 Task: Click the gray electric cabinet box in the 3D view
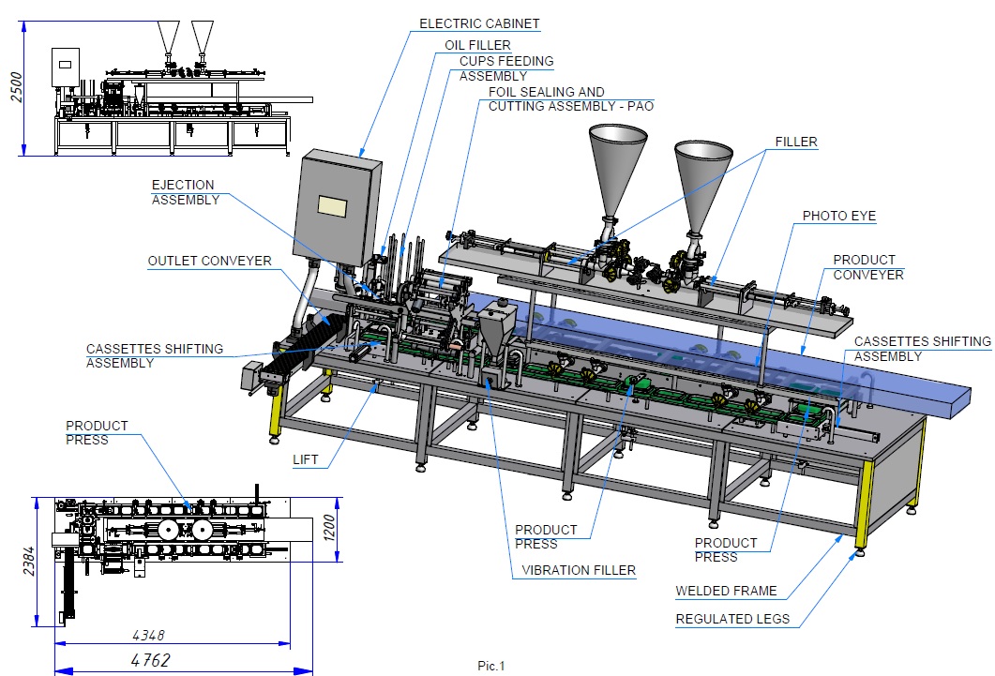[x=338, y=212]
